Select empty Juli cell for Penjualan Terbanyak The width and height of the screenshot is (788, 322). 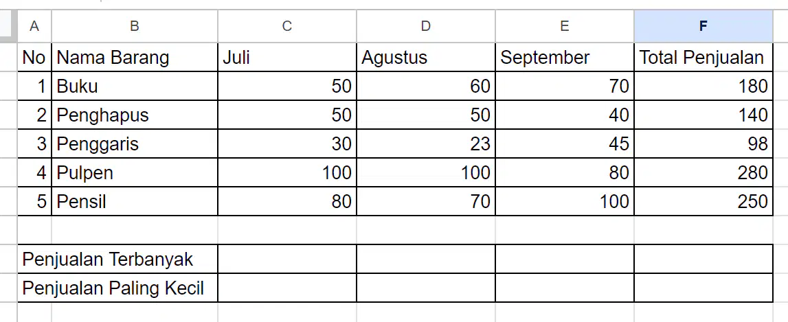(287, 260)
